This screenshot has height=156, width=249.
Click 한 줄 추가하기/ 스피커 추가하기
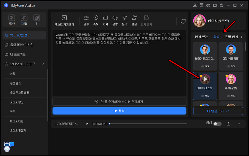(119, 102)
